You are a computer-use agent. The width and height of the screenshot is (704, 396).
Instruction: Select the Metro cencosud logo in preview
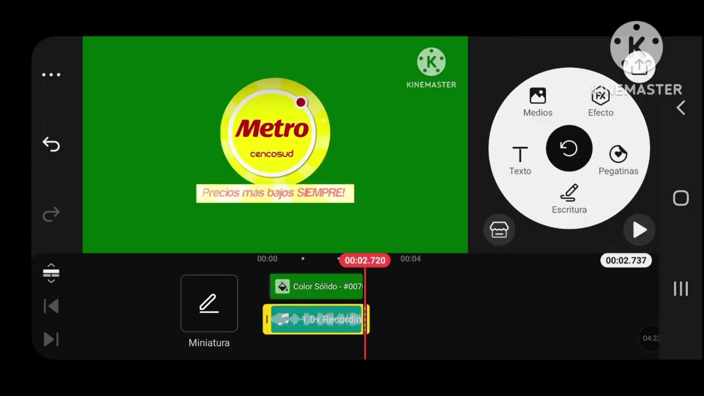(274, 133)
